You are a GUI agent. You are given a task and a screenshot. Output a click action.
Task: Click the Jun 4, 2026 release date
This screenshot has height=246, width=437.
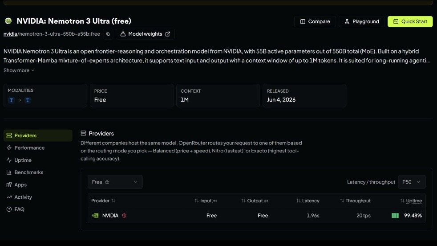[281, 100]
